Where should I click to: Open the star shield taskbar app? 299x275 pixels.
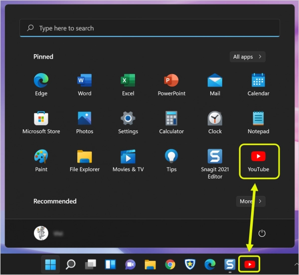point(190,265)
